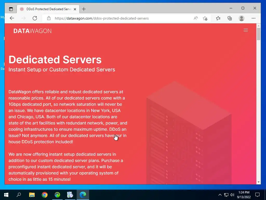This screenshot has height=200, width=266.
Task: Open Windows taskbar search
Action: [19, 195]
